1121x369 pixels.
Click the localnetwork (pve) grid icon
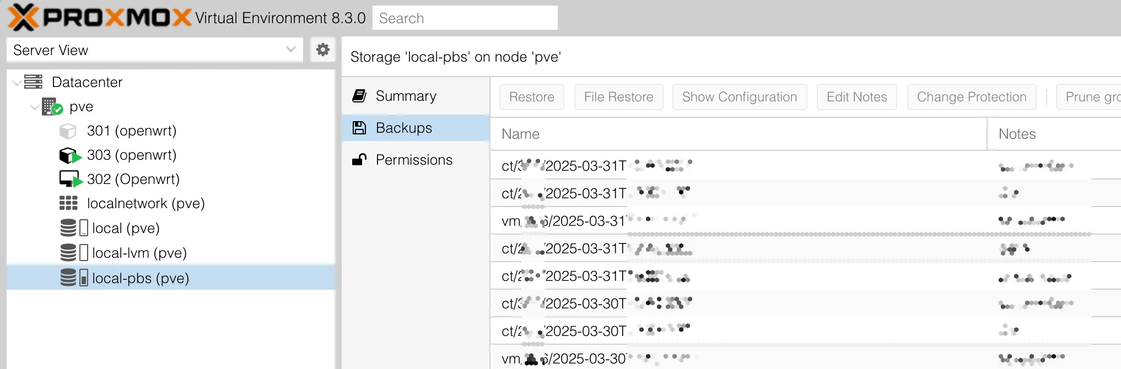[x=68, y=203]
